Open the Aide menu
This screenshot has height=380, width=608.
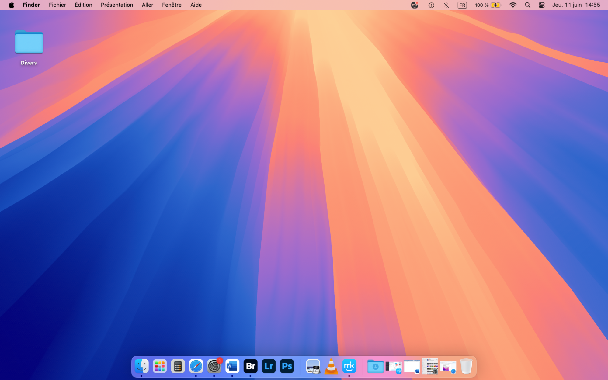coord(196,5)
